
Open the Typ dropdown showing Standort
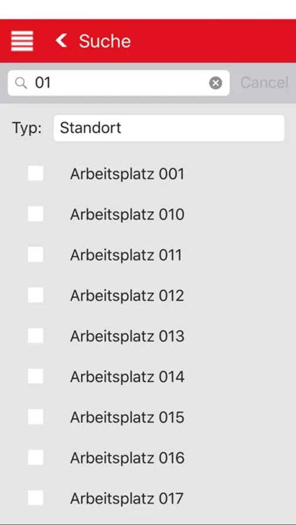point(169,128)
